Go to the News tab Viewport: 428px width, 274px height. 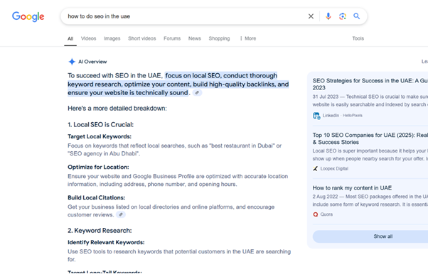coord(195,38)
